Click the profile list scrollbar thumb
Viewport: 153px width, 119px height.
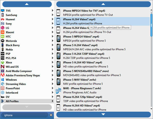pyautogui.click(x=151, y=25)
